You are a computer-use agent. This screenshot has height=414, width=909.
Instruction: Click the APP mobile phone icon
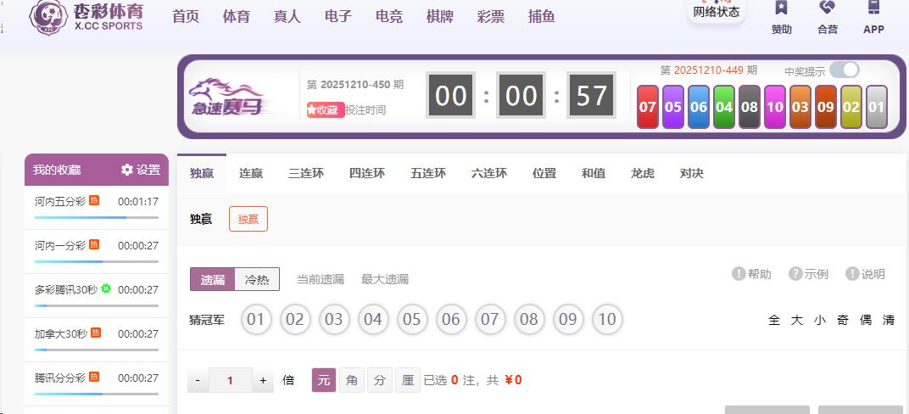pos(873,8)
